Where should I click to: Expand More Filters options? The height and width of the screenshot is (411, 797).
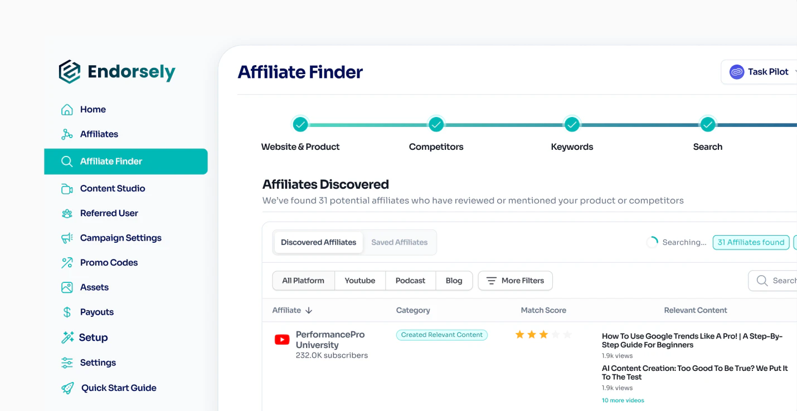tap(515, 281)
